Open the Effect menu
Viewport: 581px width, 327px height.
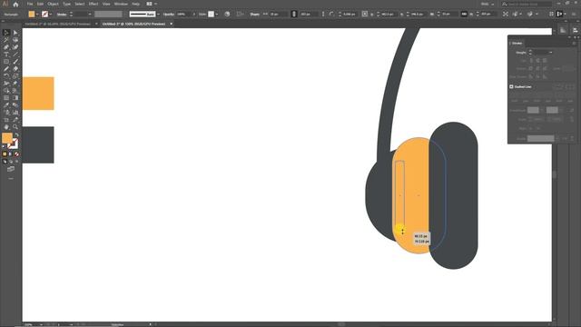coord(94,4)
